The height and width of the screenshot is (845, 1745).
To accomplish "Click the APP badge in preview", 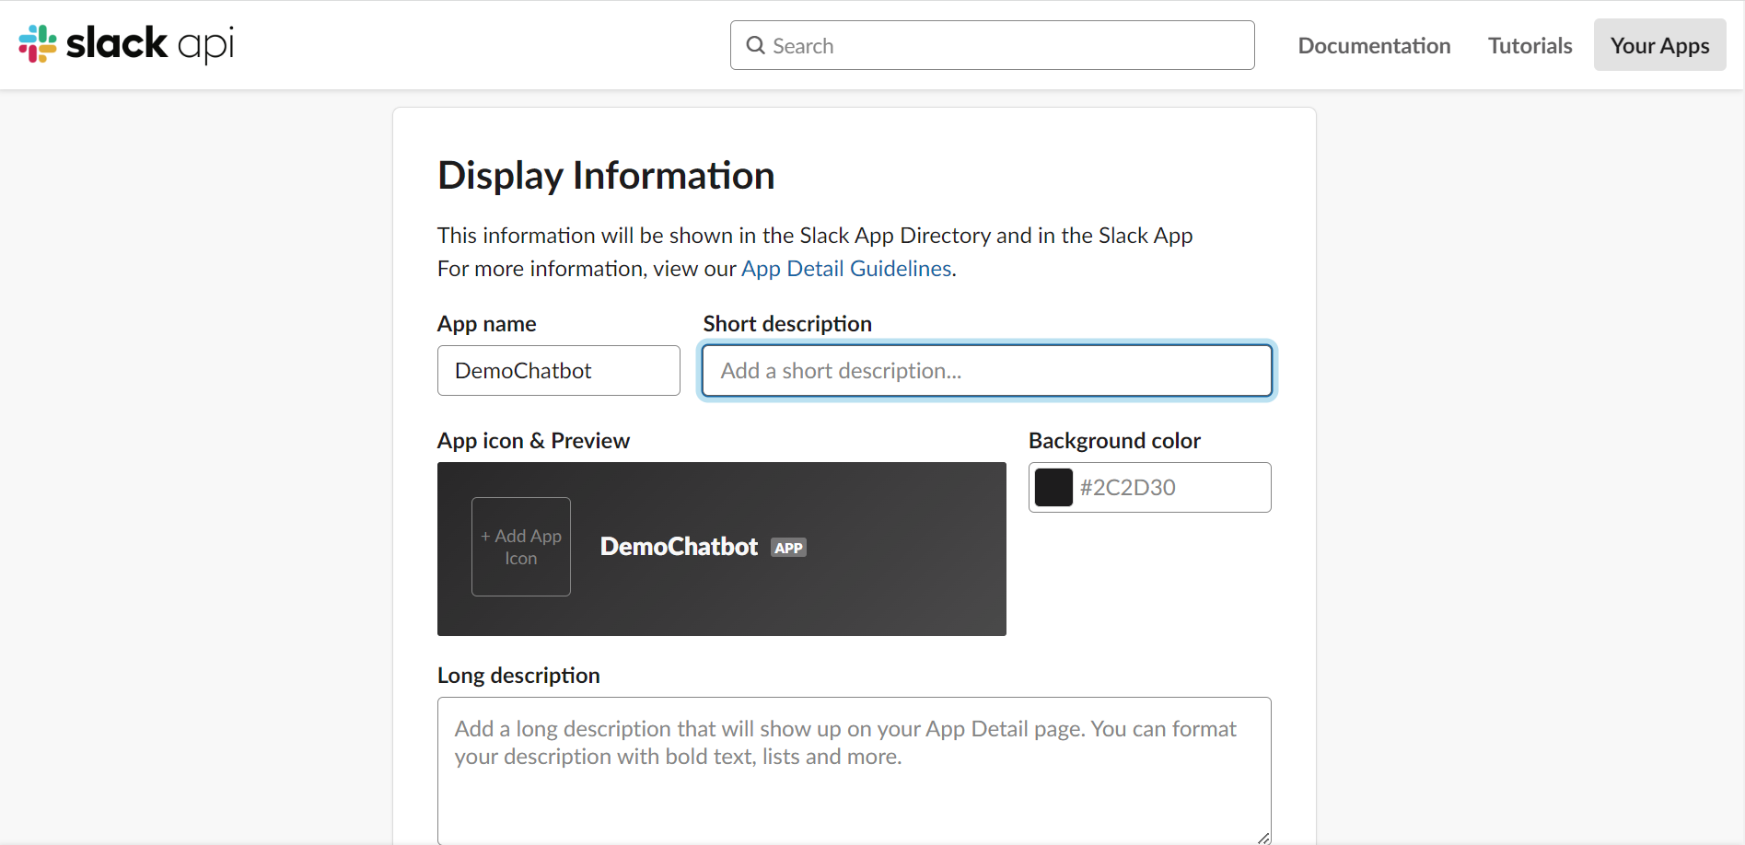I will (x=788, y=548).
